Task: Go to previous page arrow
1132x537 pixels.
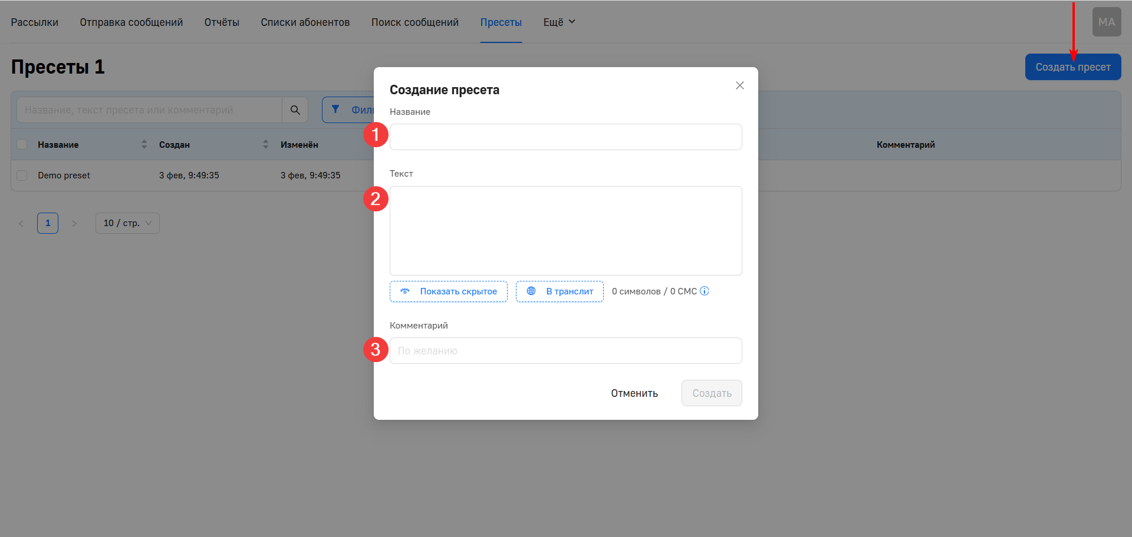Action: 21,223
